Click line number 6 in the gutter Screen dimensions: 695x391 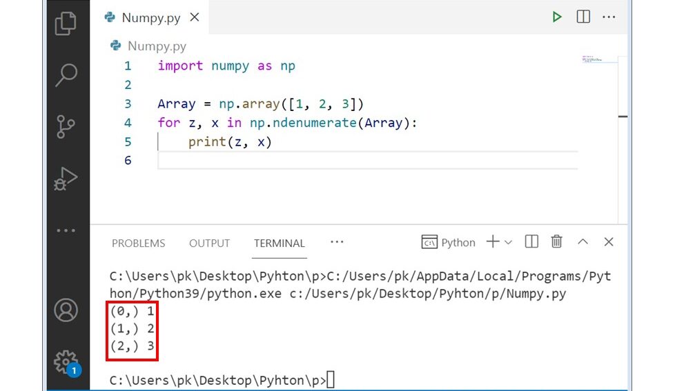[x=128, y=160]
